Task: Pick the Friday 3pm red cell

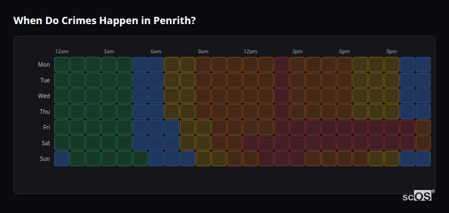Action: pos(297,127)
